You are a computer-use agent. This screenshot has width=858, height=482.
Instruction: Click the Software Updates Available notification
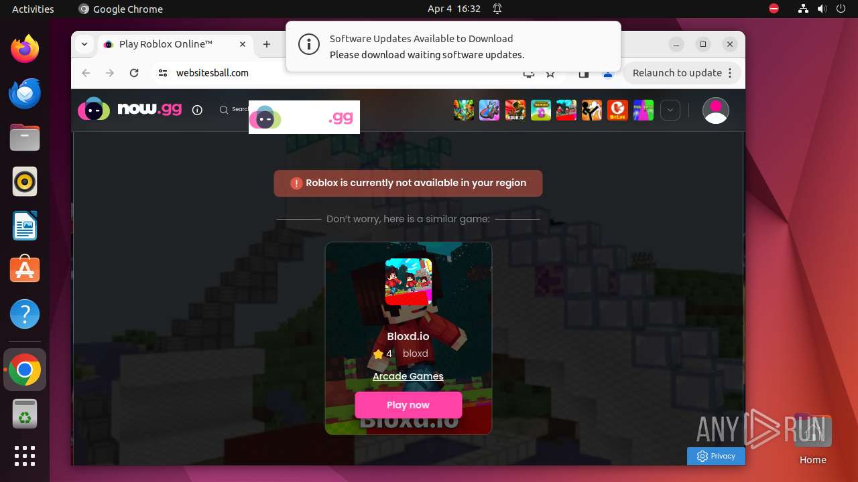coord(453,46)
